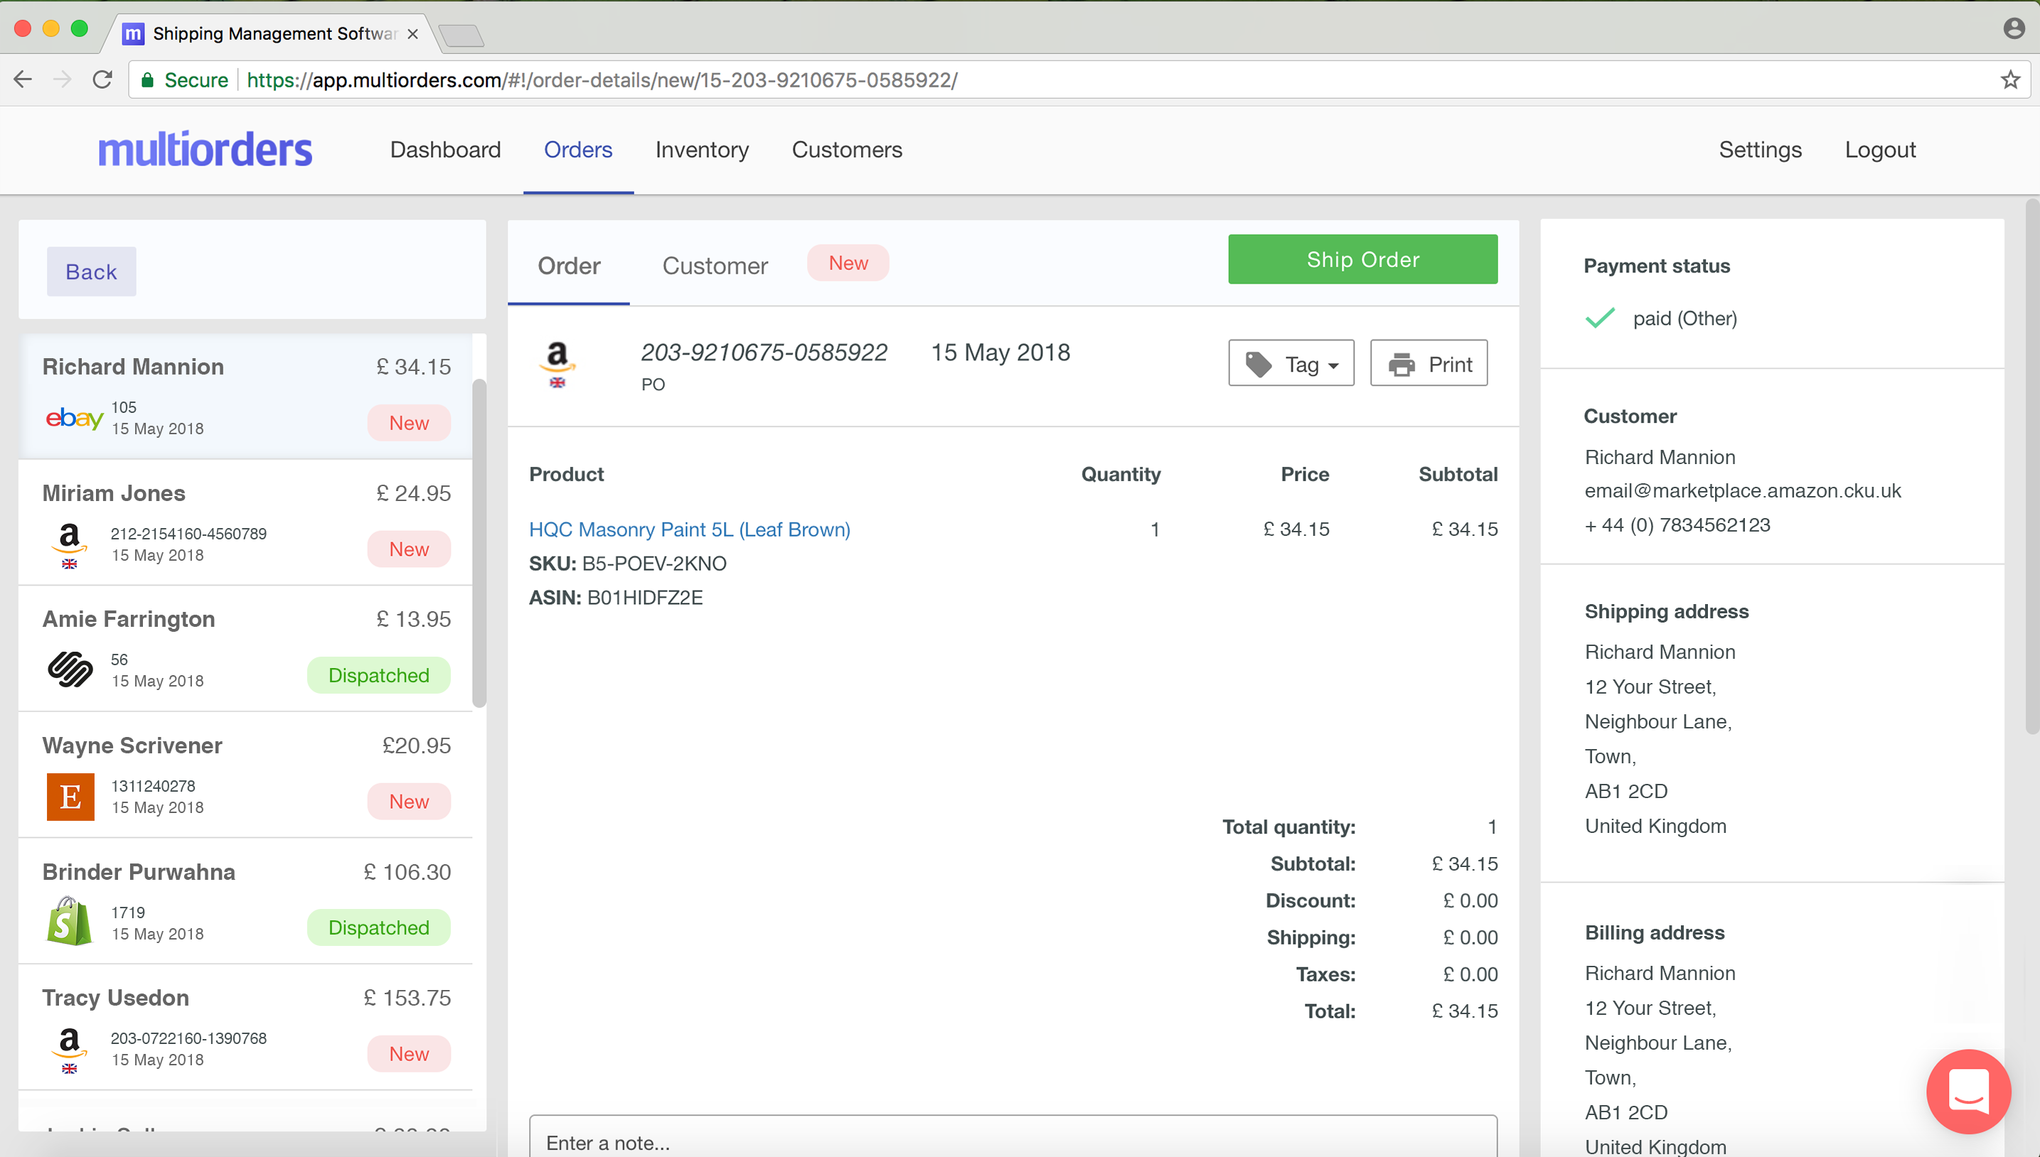Viewport: 2040px width, 1157px height.
Task: Open the Inventory menu item
Action: (x=701, y=149)
